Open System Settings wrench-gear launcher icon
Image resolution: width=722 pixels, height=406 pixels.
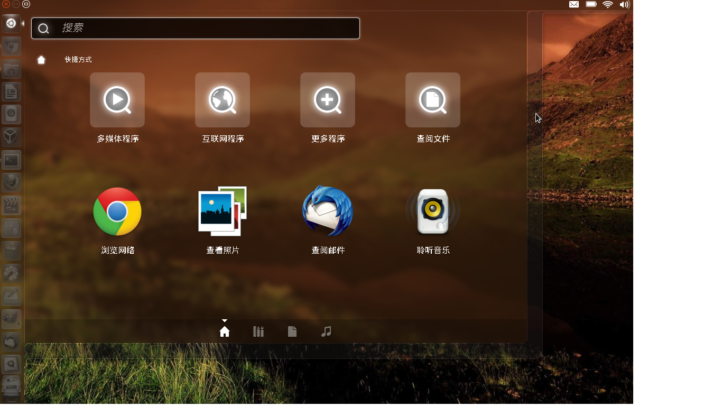tap(11, 274)
